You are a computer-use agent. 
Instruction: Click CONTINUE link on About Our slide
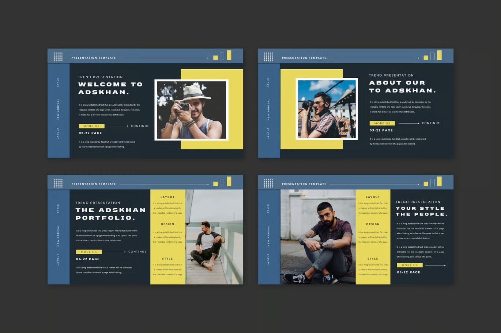(431, 123)
